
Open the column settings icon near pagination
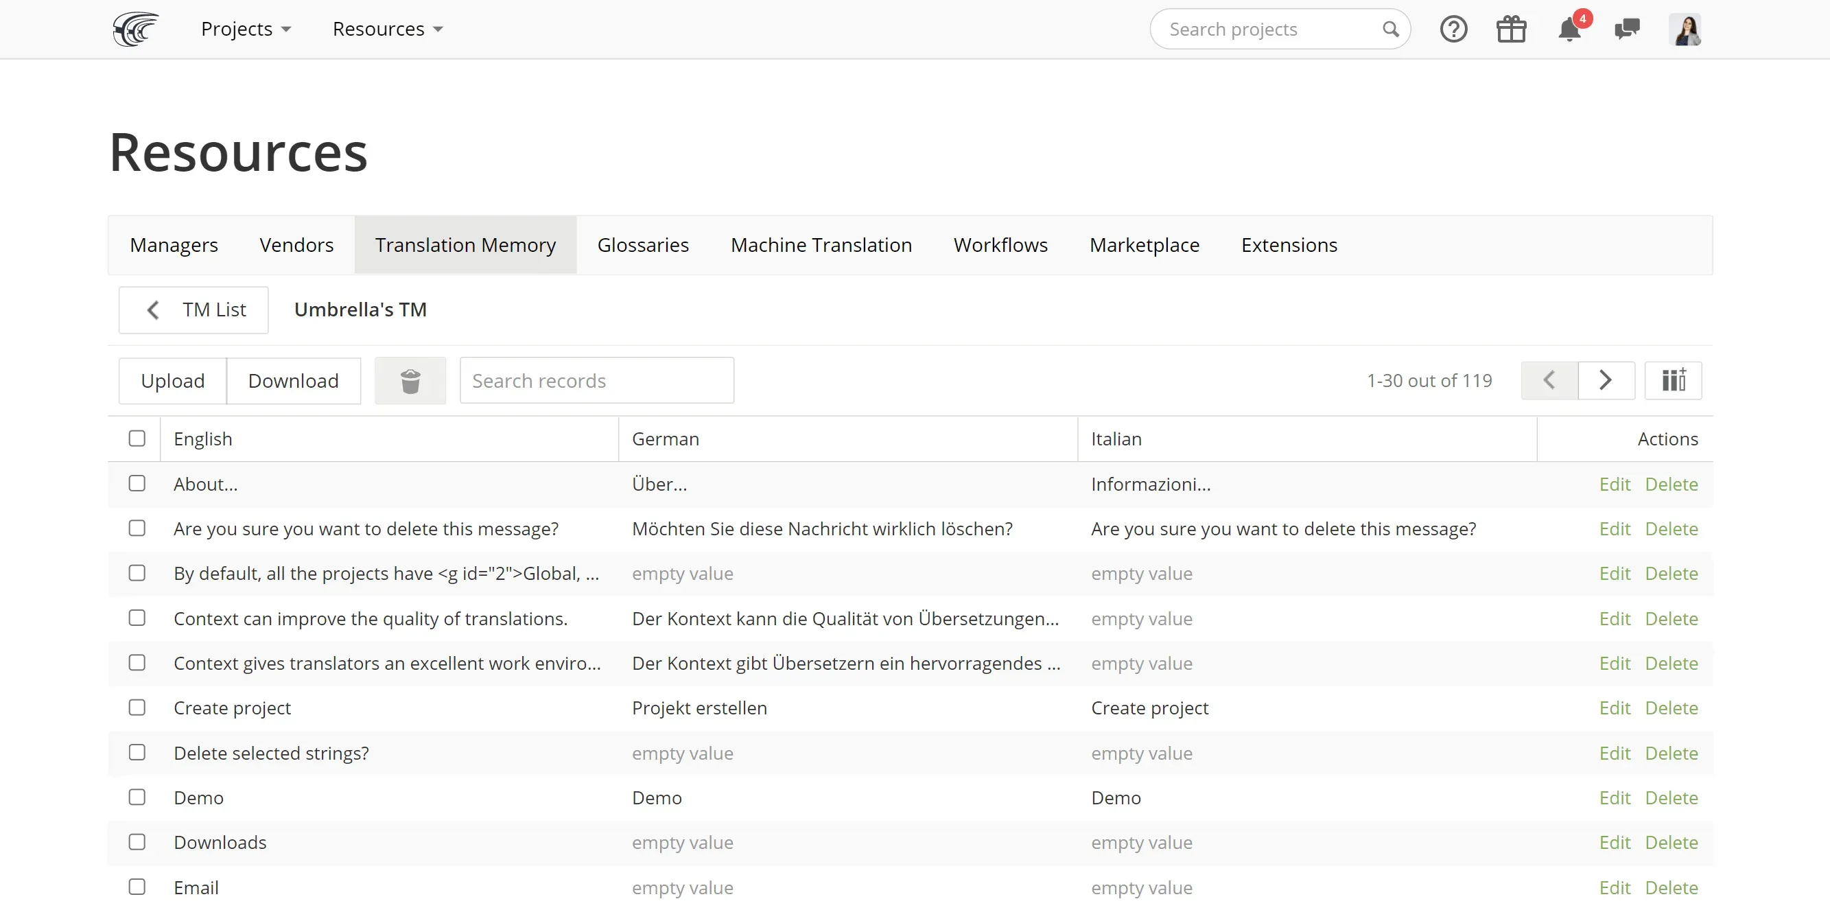pyautogui.click(x=1673, y=380)
